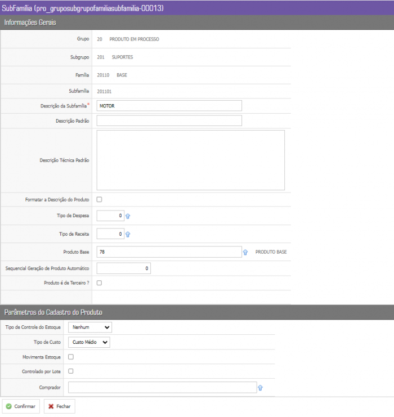This screenshot has width=394, height=417.
Task: Click the Comprador text field
Action: (x=162, y=387)
